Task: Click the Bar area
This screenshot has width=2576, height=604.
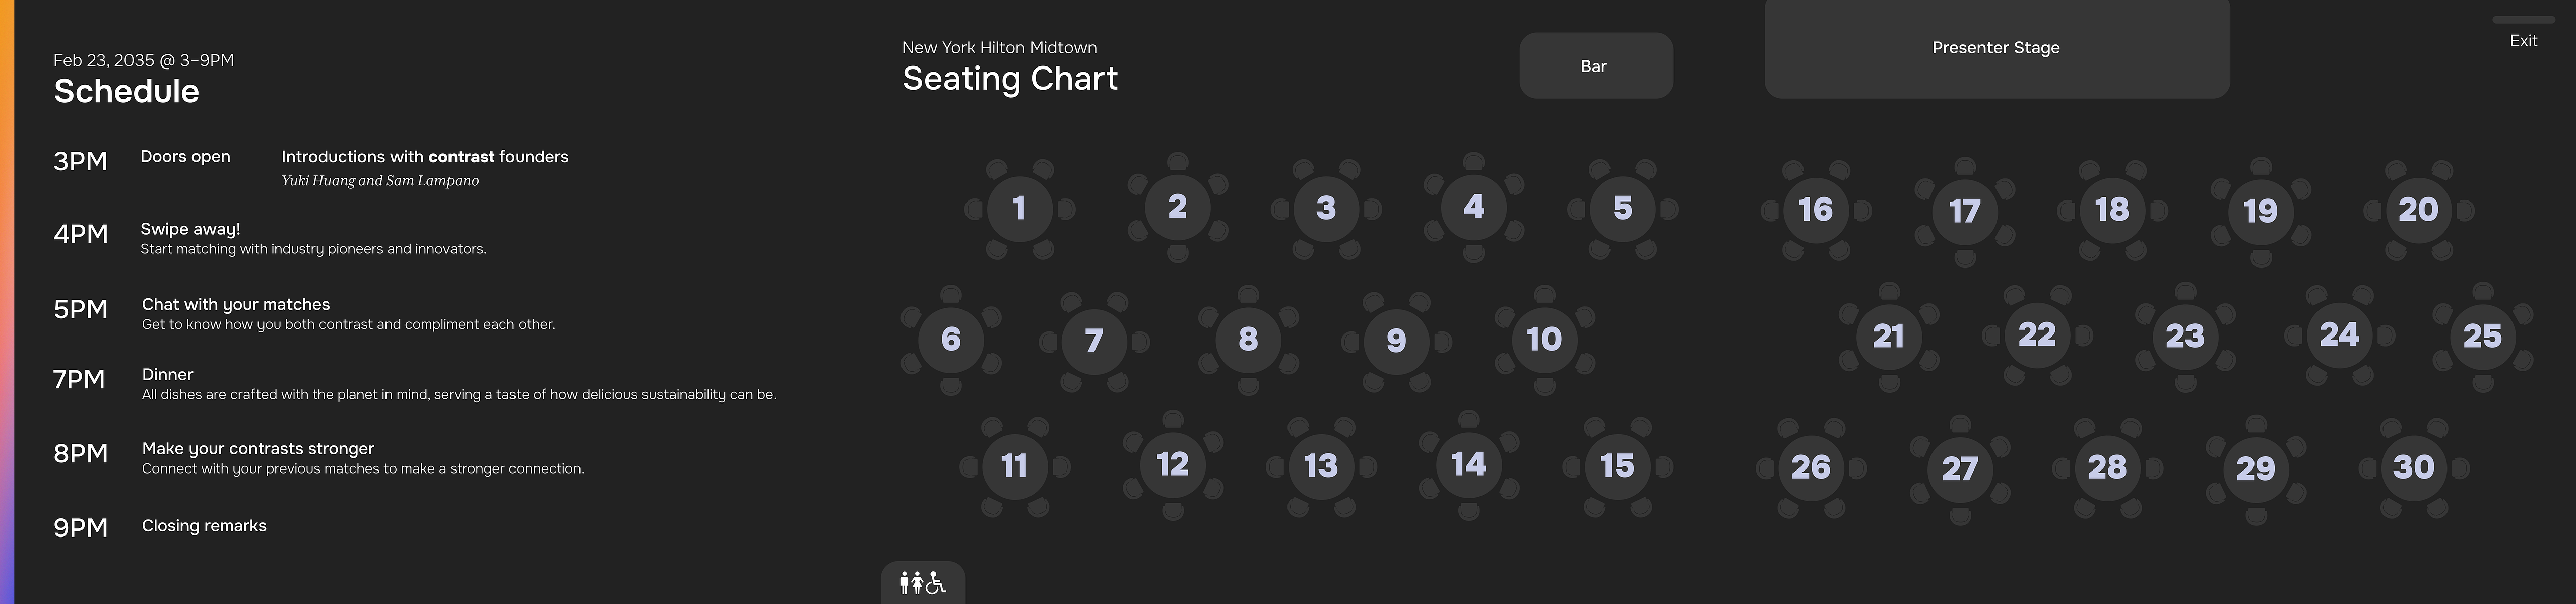Action: [1596, 66]
